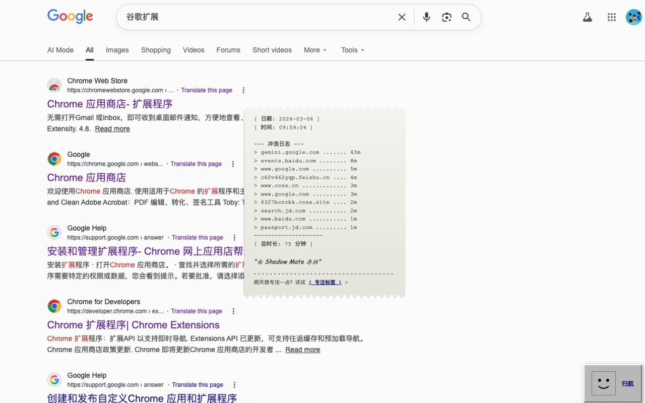Click Chrome Web Store result favicon
645x403 pixels.
(54, 85)
